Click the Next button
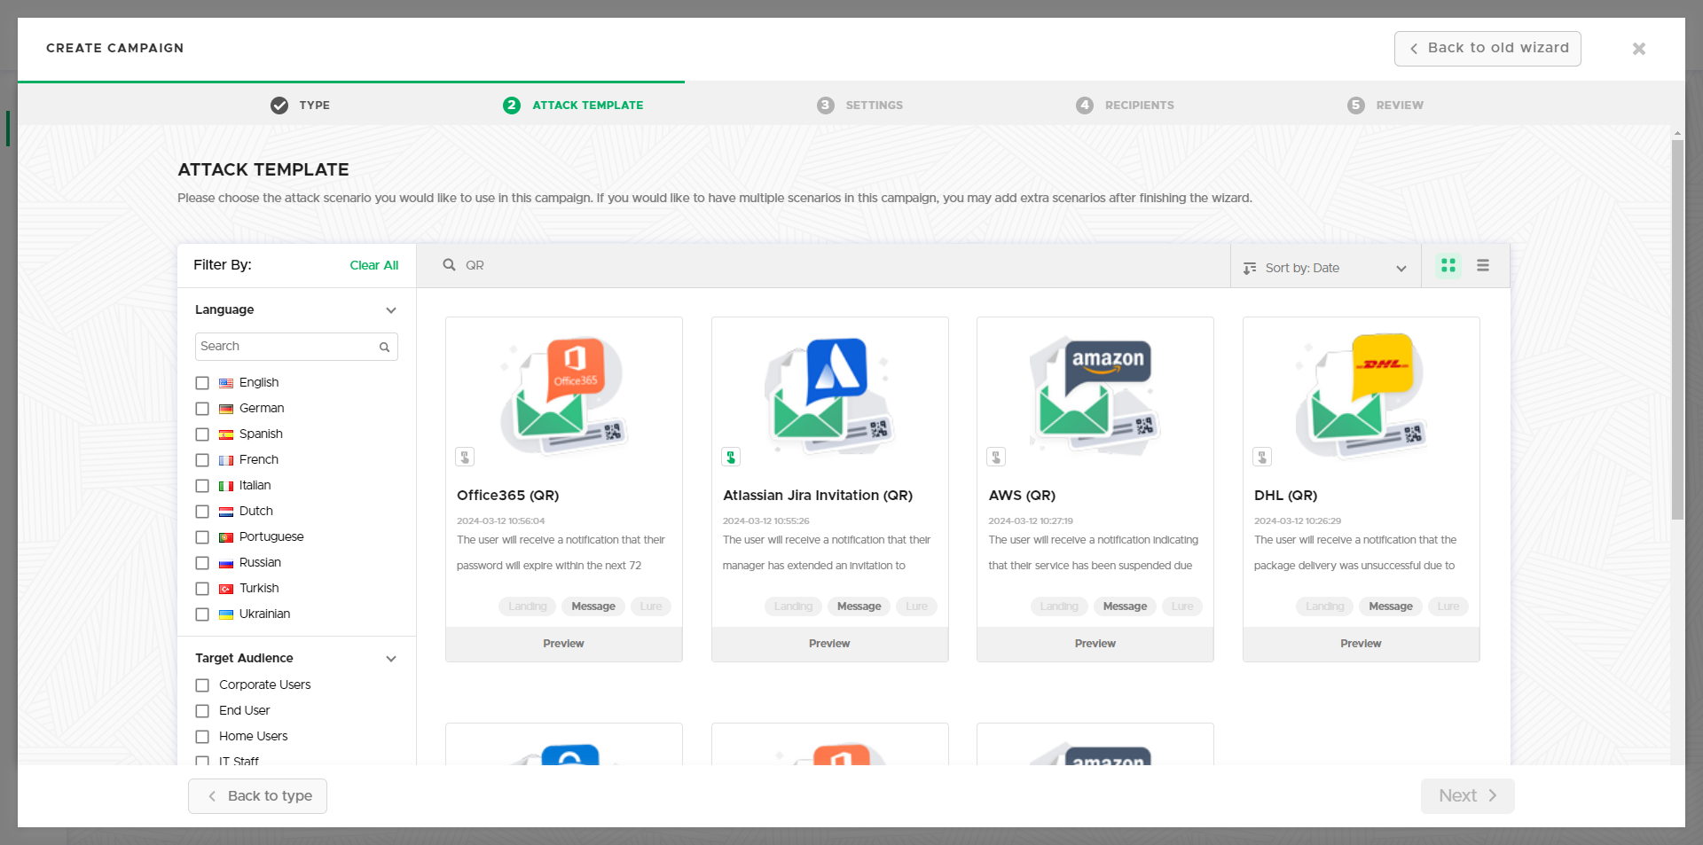1703x845 pixels. (x=1467, y=796)
